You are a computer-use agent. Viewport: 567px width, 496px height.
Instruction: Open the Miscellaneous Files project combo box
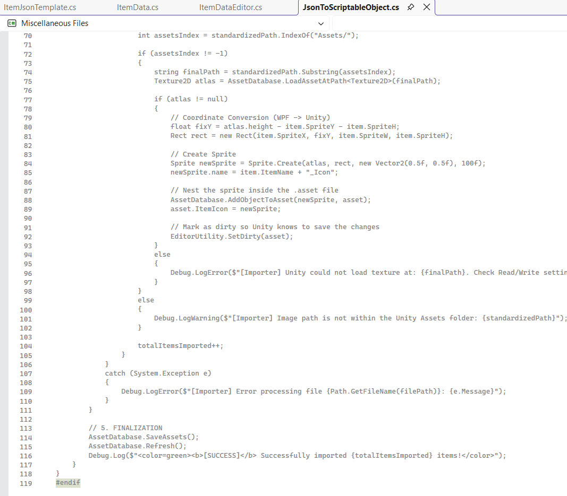(166, 23)
